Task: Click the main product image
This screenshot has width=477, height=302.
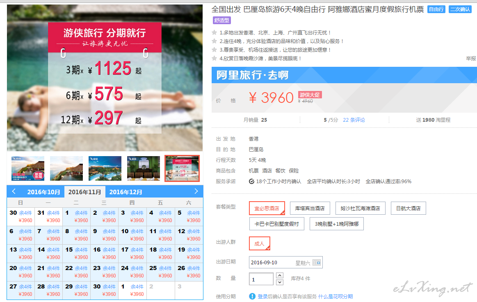Action: pos(105,78)
